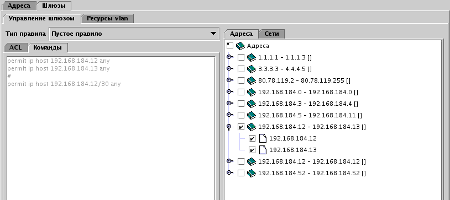Select leaf label '192.168.184.13'
Image resolution: width=450 pixels, height=200 pixels.
click(293, 150)
